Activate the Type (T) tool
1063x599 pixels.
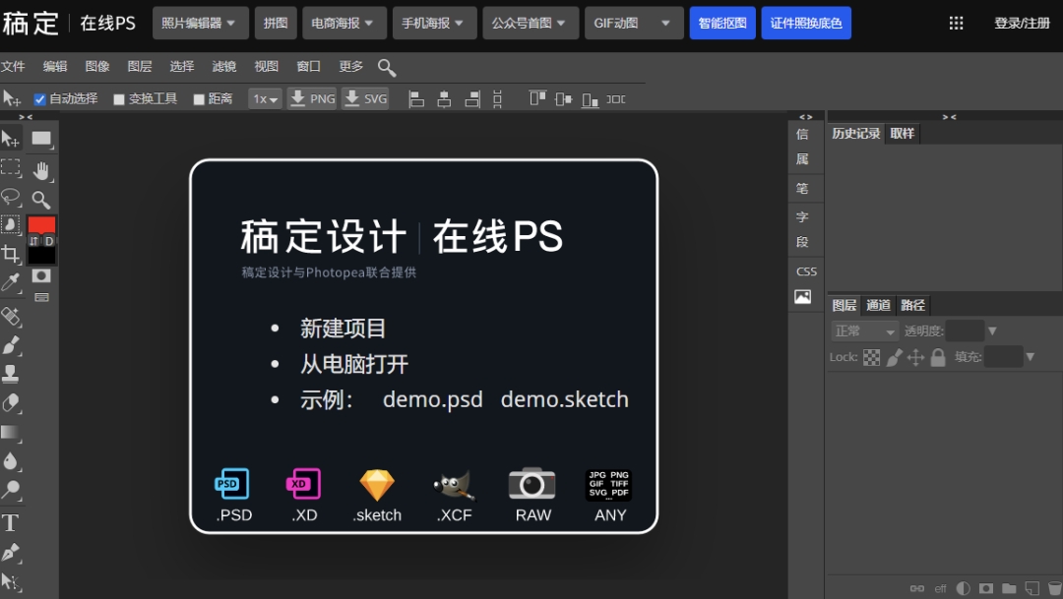[x=11, y=522]
